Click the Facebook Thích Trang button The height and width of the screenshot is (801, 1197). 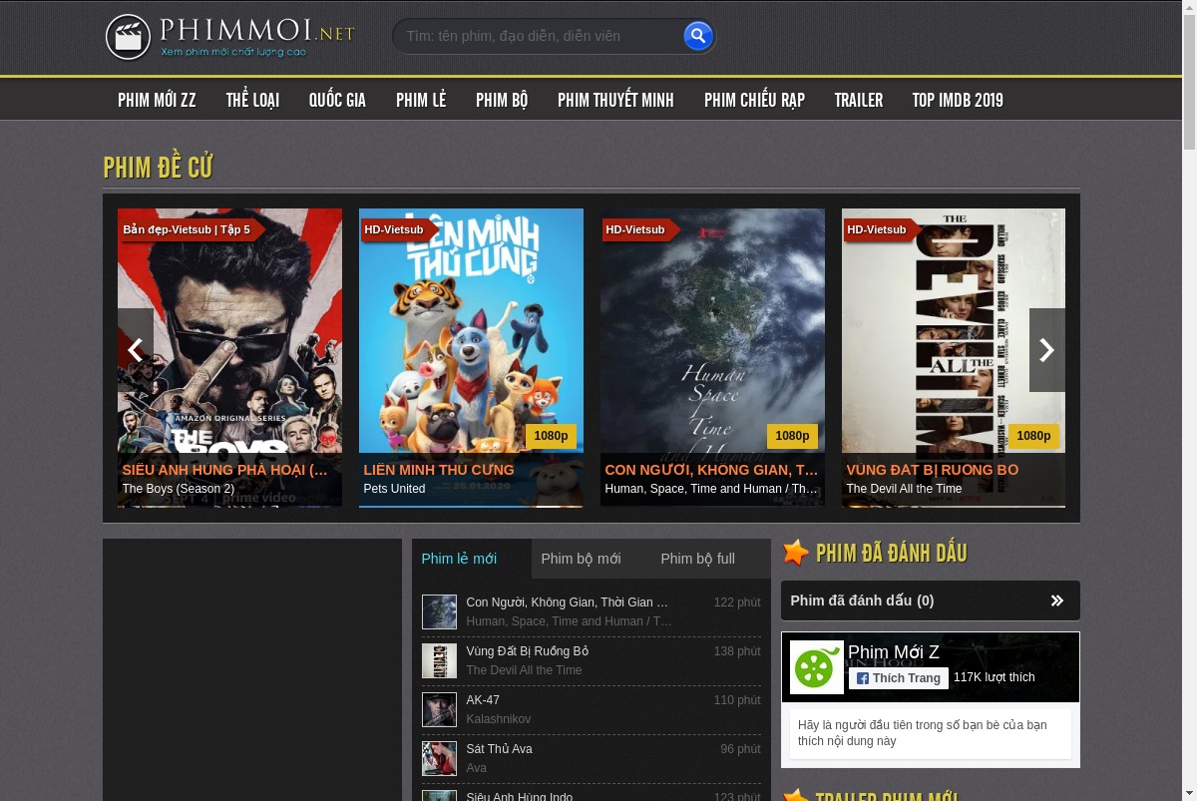(x=899, y=678)
